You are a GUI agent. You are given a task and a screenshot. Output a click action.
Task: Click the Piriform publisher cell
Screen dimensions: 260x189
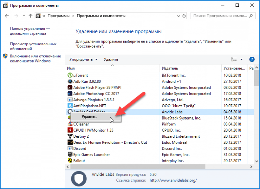169,124
